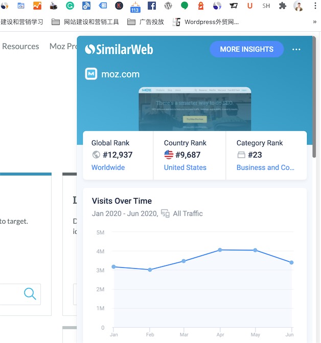Open the 建设和营销学习 bookmark folder
The image size is (321, 343).
[x=21, y=22]
